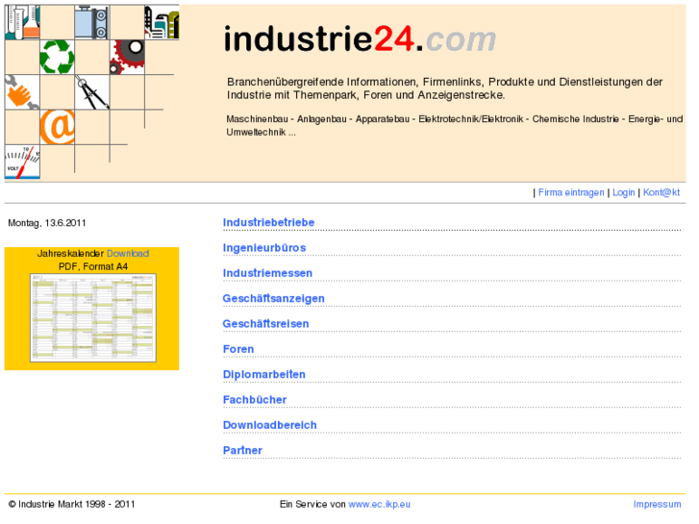Click the Jahreskalender Download link
Viewport: 699px width, 524px height.
click(128, 254)
